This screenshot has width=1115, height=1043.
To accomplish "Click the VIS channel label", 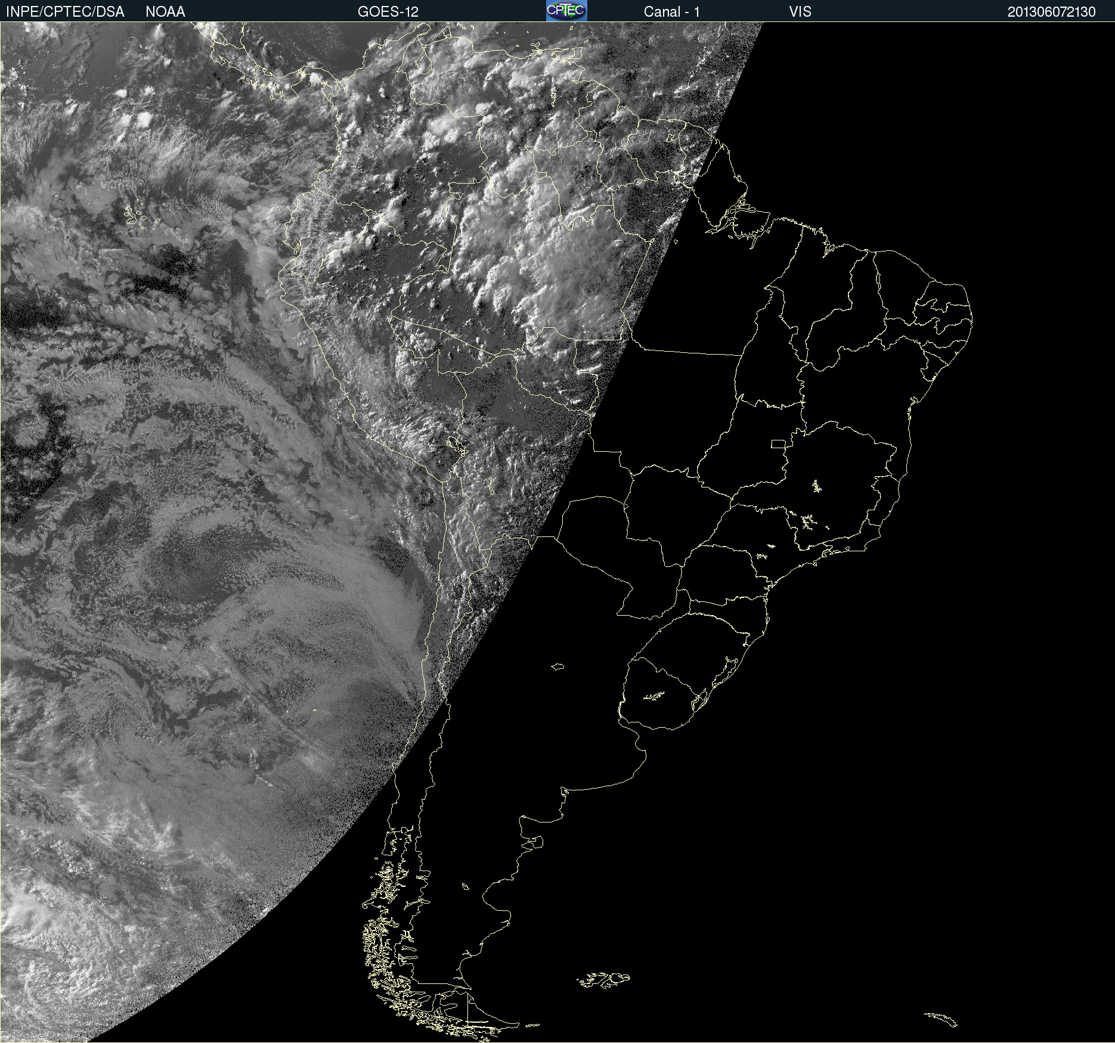I will [800, 12].
